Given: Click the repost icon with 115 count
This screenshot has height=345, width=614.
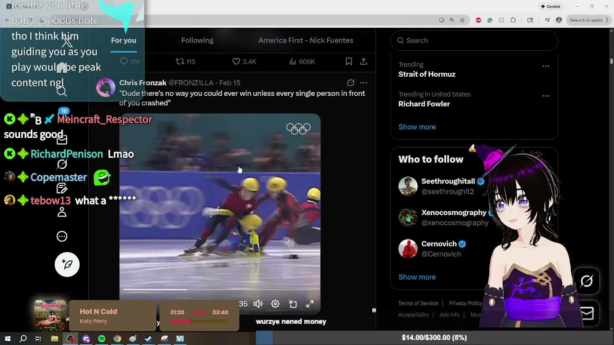Looking at the screenshot, I should point(185,61).
